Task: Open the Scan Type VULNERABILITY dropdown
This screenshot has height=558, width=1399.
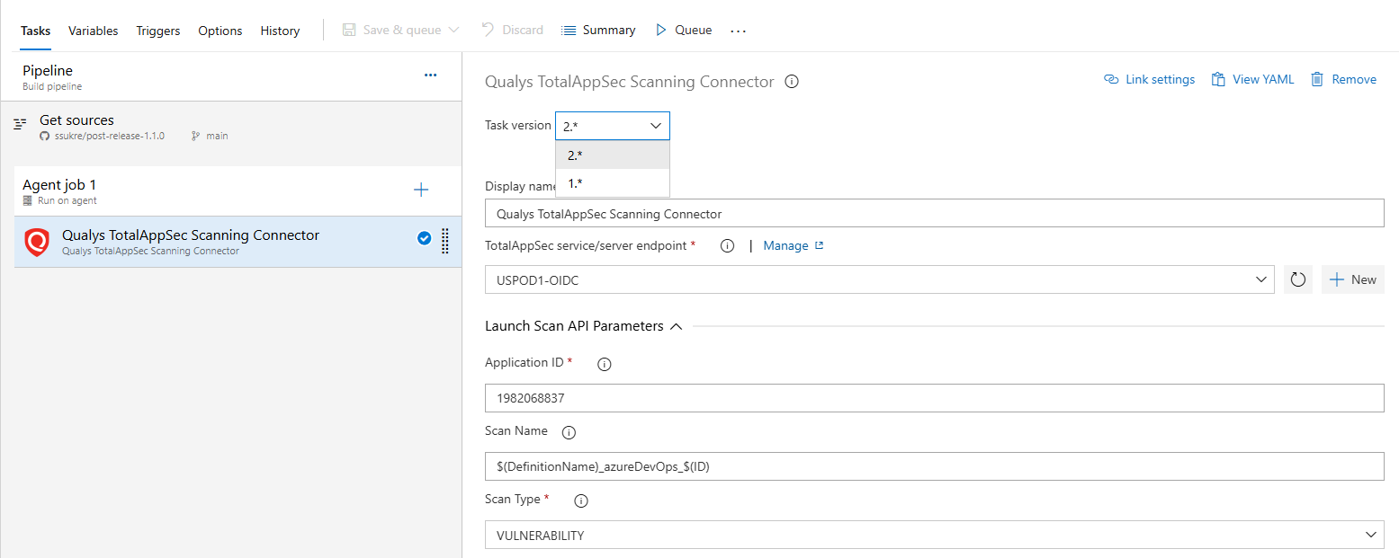Action: pos(934,535)
